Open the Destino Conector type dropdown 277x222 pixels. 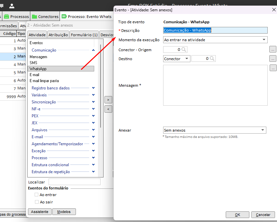click(x=176, y=59)
